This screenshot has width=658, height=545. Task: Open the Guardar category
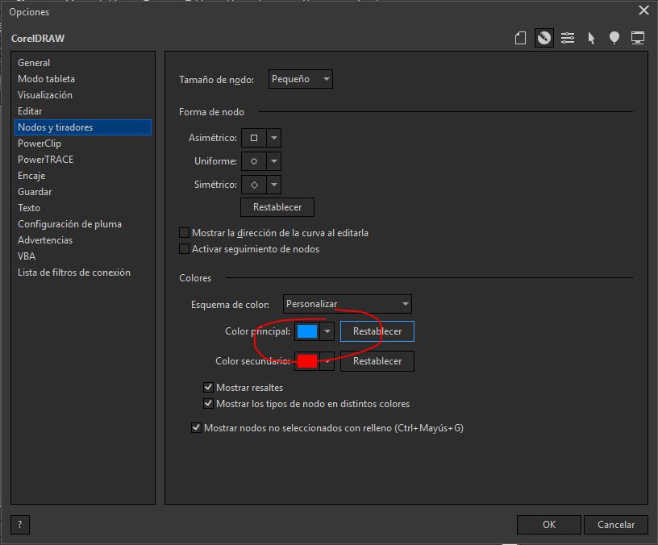coord(83,192)
